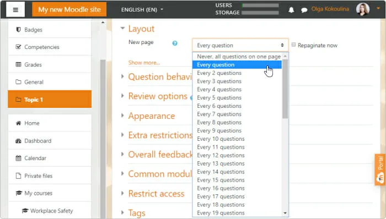
Task: Expand the Appearance section
Action: coord(122,116)
